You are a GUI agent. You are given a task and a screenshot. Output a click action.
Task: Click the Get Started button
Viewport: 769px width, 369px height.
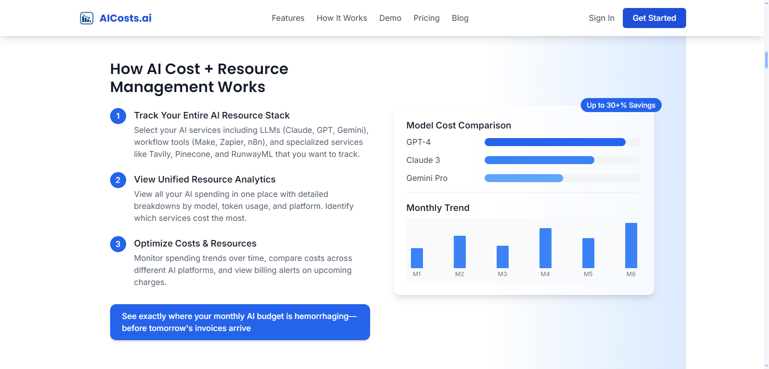coord(654,18)
